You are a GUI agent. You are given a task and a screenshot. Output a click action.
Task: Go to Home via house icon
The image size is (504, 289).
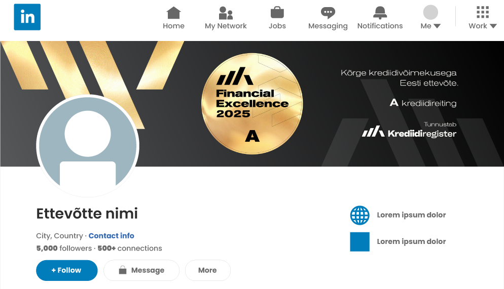[x=173, y=13]
